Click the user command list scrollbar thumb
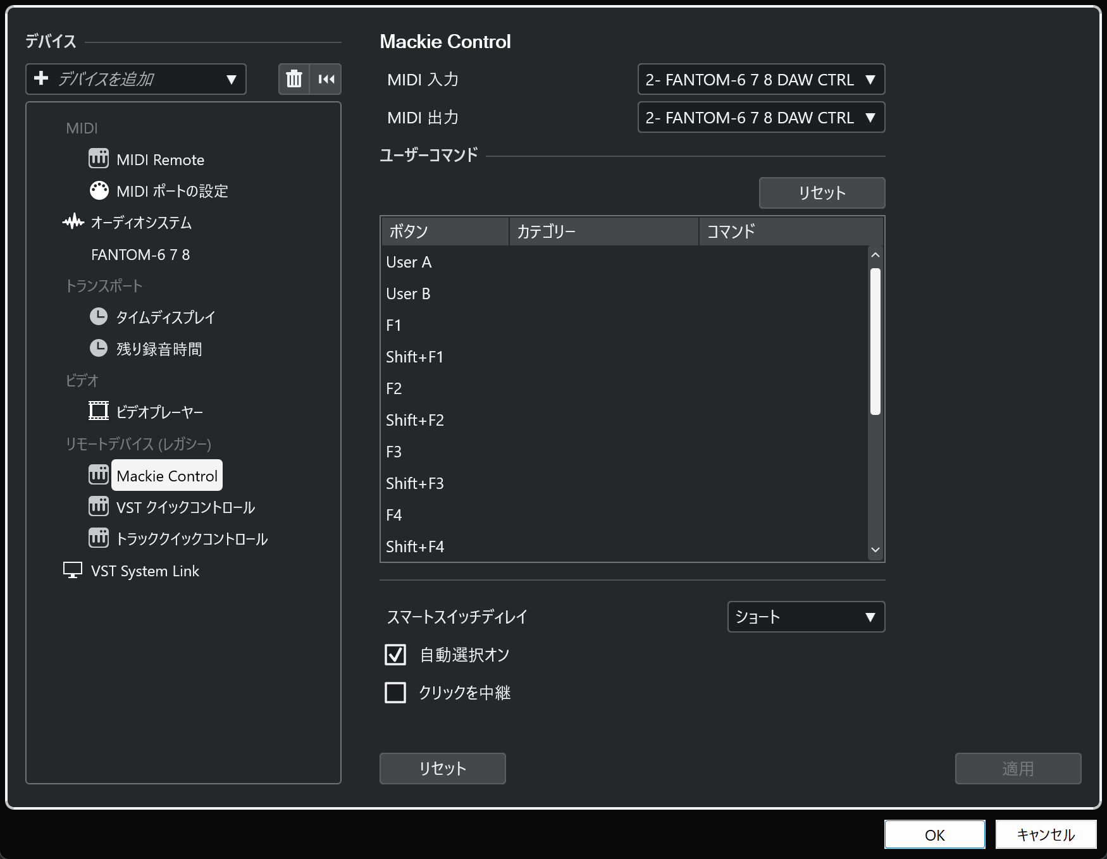1107x859 pixels. coord(875,342)
